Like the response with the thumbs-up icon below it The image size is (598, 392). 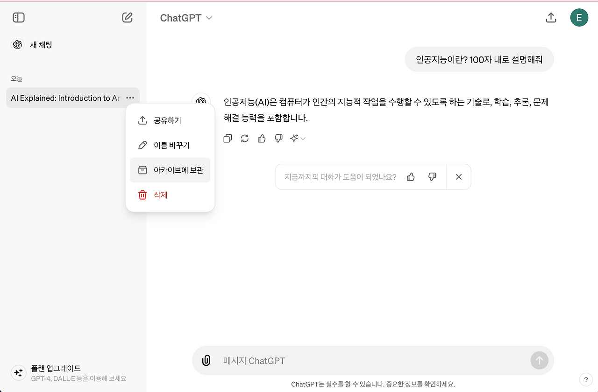pyautogui.click(x=262, y=139)
